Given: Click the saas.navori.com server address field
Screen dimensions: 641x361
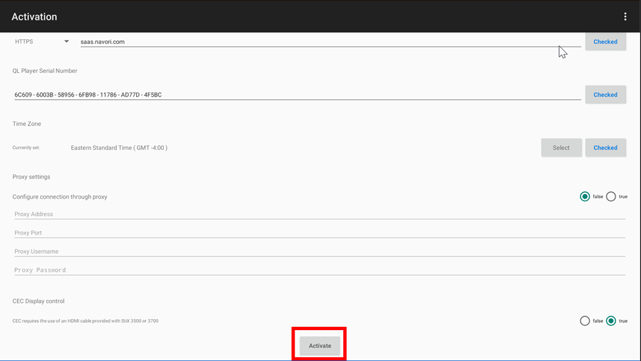Looking at the screenshot, I should tap(330, 41).
